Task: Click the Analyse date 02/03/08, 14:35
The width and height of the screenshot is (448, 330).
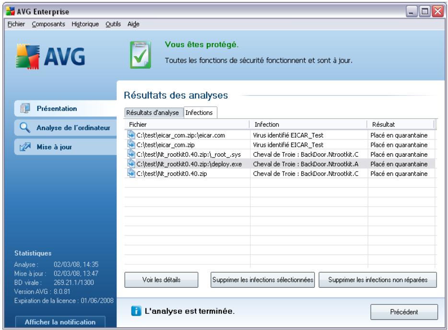Action: 76,264
